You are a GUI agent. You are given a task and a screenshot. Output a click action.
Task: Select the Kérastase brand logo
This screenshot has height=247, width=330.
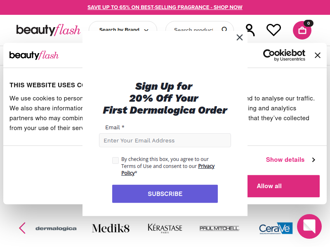pyautogui.click(x=165, y=228)
